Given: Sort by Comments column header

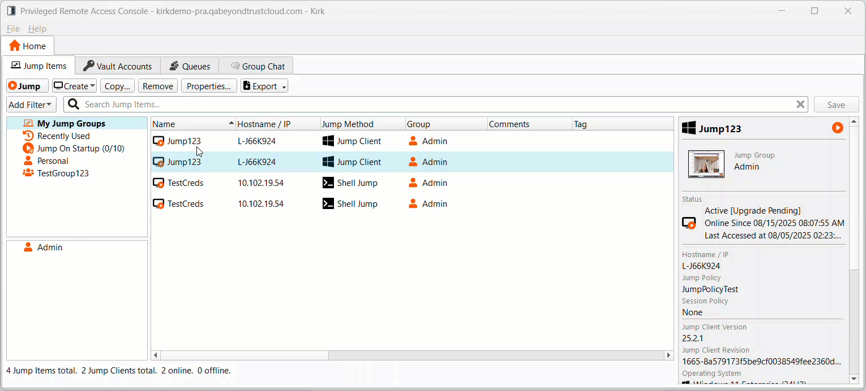Looking at the screenshot, I should [x=530, y=124].
